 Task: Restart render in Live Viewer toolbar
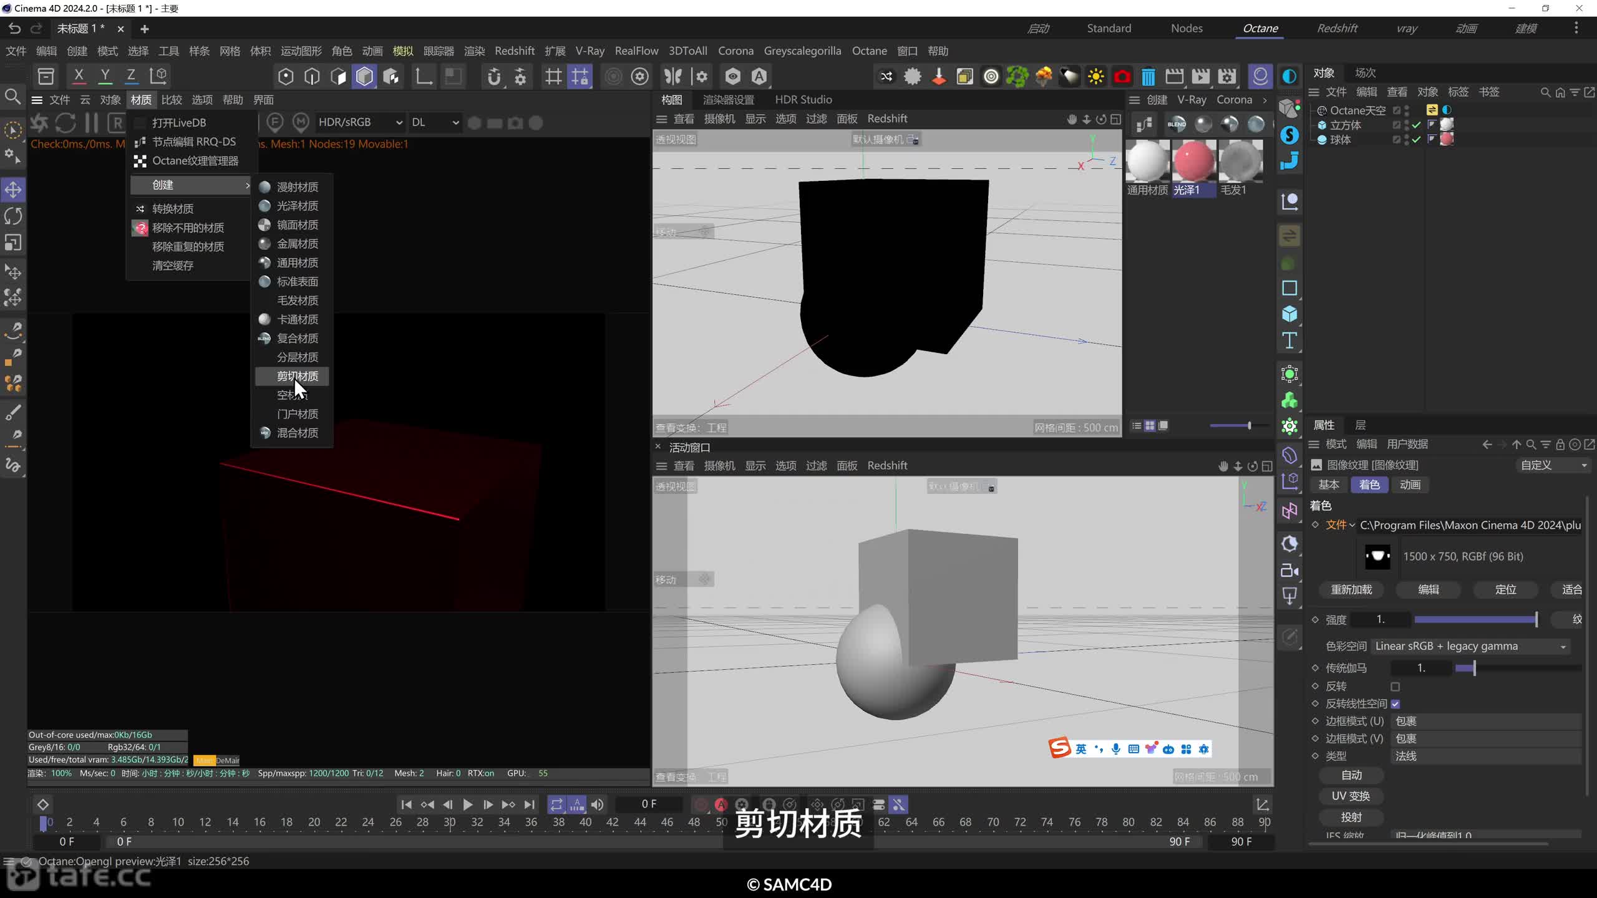click(66, 123)
